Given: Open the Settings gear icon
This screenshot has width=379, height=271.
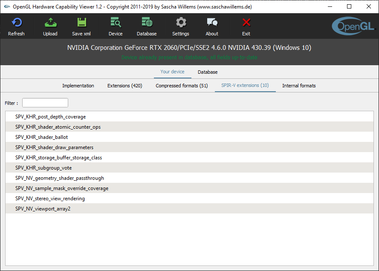Looking at the screenshot, I should 181,23.
